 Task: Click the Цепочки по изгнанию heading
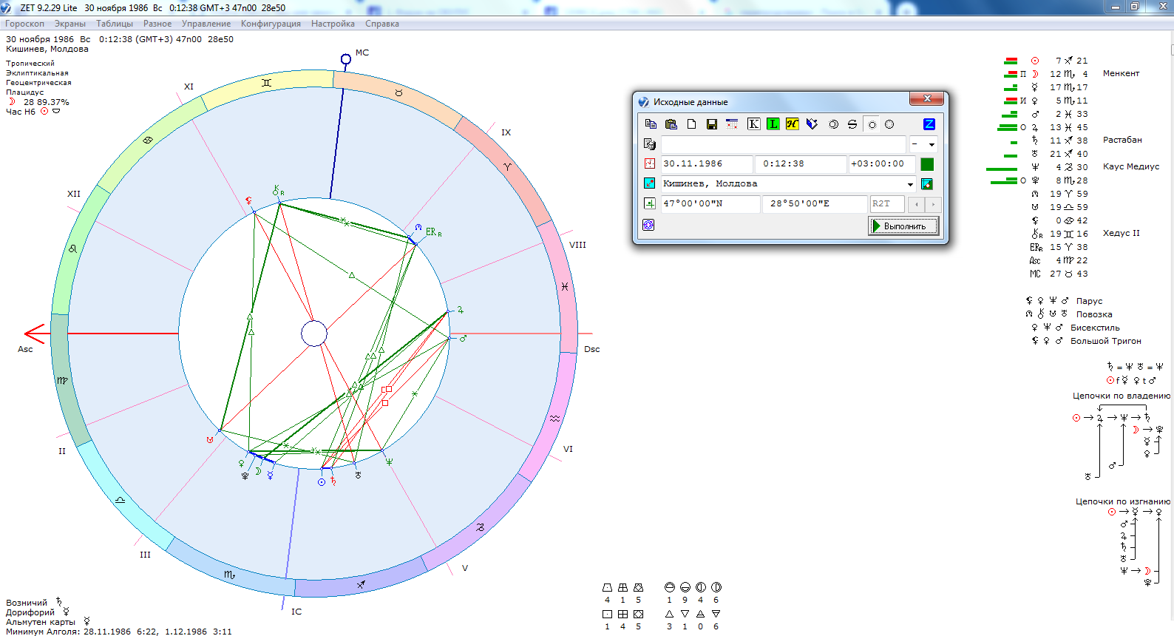click(x=1123, y=501)
